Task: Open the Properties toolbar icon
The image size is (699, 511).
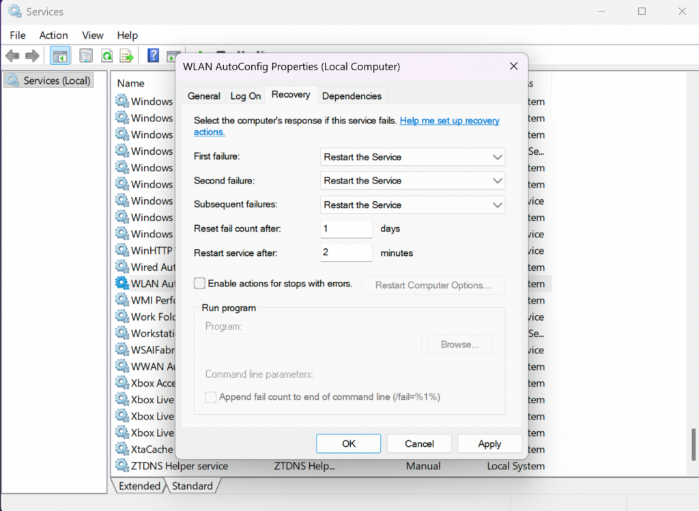Action: click(x=85, y=56)
